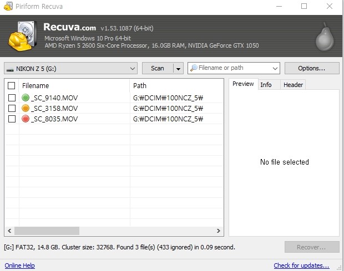Open the Online Help link
Screen dimensions: 344x271
click(x=20, y=265)
